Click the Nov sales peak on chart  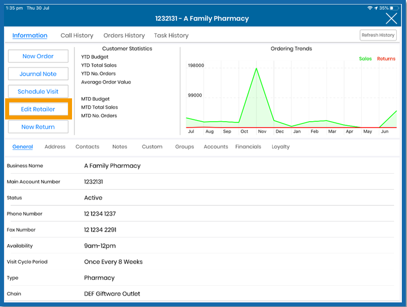pyautogui.click(x=257, y=69)
